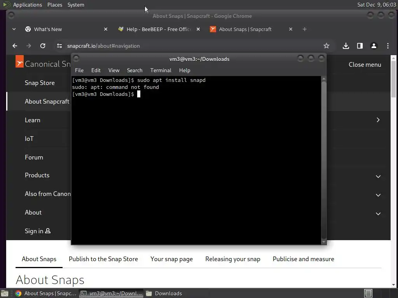Click the forward navigation arrow
This screenshot has width=398, height=298.
pyautogui.click(x=29, y=46)
